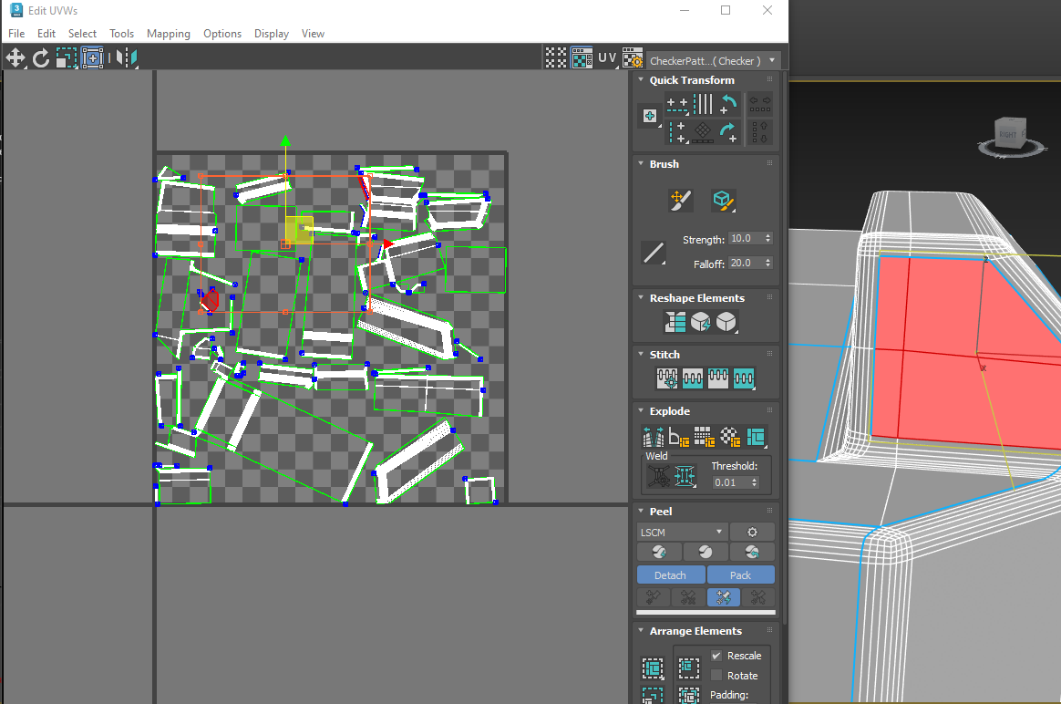Activate the Rotate tool in the toolbar
The image size is (1061, 704).
(40, 58)
